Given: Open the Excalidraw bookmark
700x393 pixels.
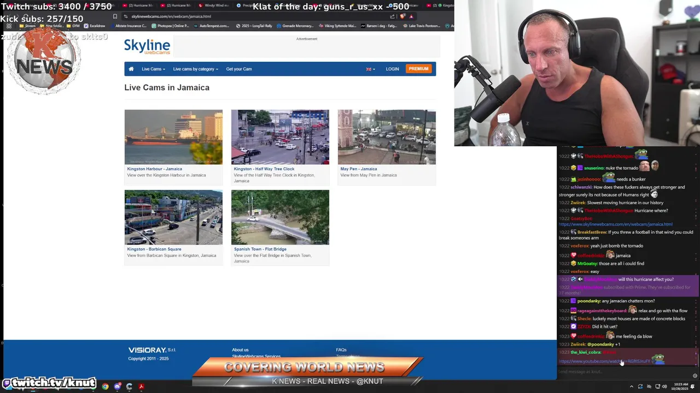Looking at the screenshot, I should click(94, 26).
